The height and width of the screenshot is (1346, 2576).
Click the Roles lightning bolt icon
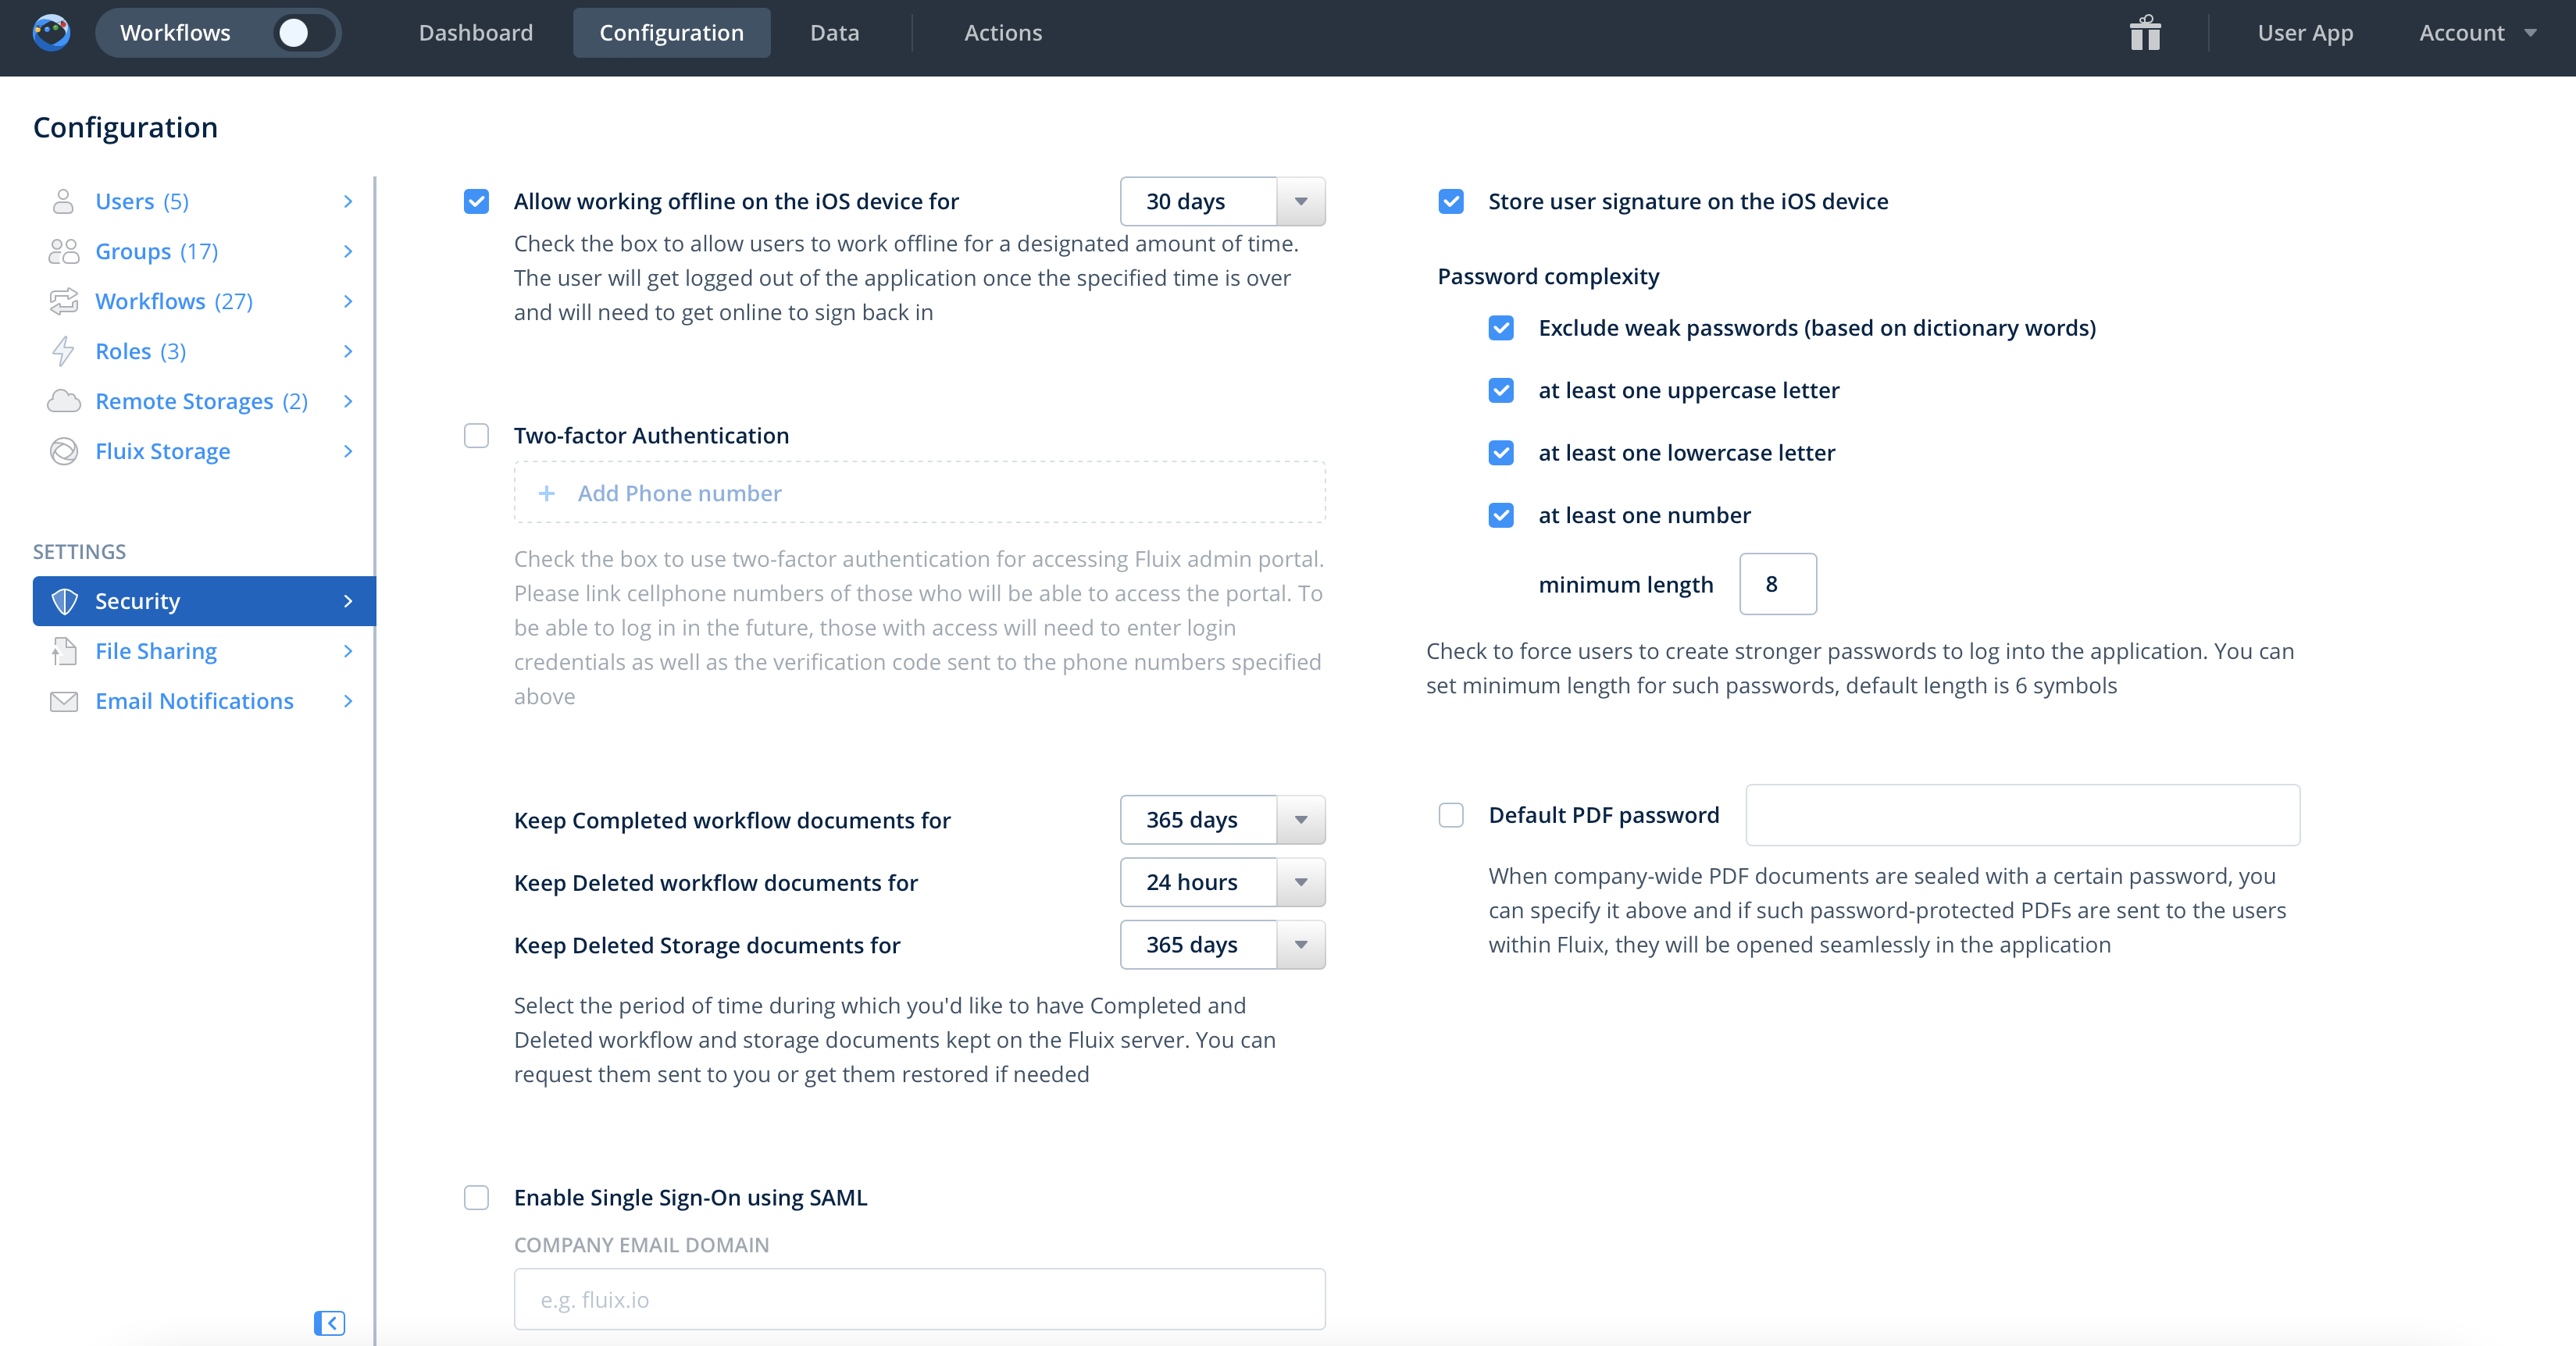(63, 352)
